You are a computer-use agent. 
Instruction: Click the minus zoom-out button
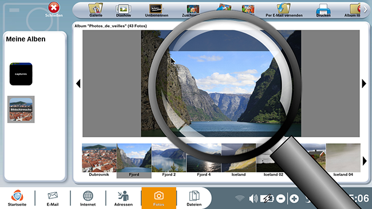pos(280,199)
